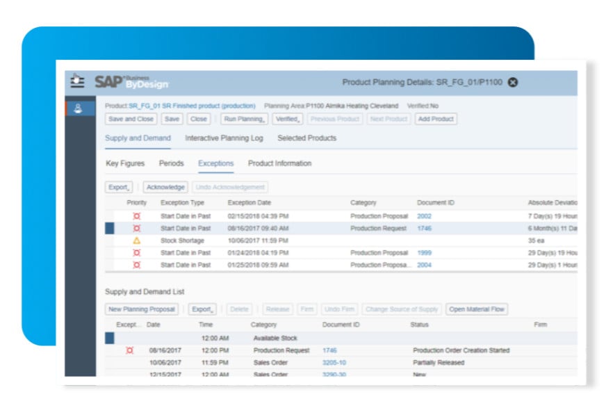This screenshot has width=606, height=417.
Task: Open Sales Order 3205-10 link
Action: pyautogui.click(x=334, y=363)
